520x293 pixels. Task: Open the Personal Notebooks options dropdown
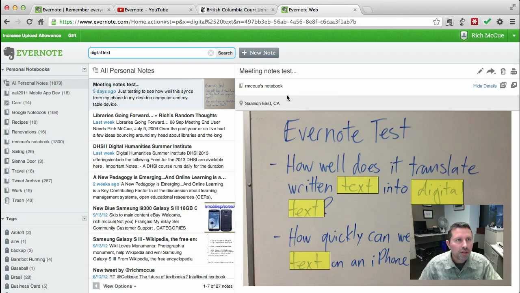[84, 69]
